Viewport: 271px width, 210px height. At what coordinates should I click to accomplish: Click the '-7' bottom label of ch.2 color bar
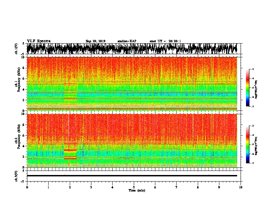click(x=252, y=163)
